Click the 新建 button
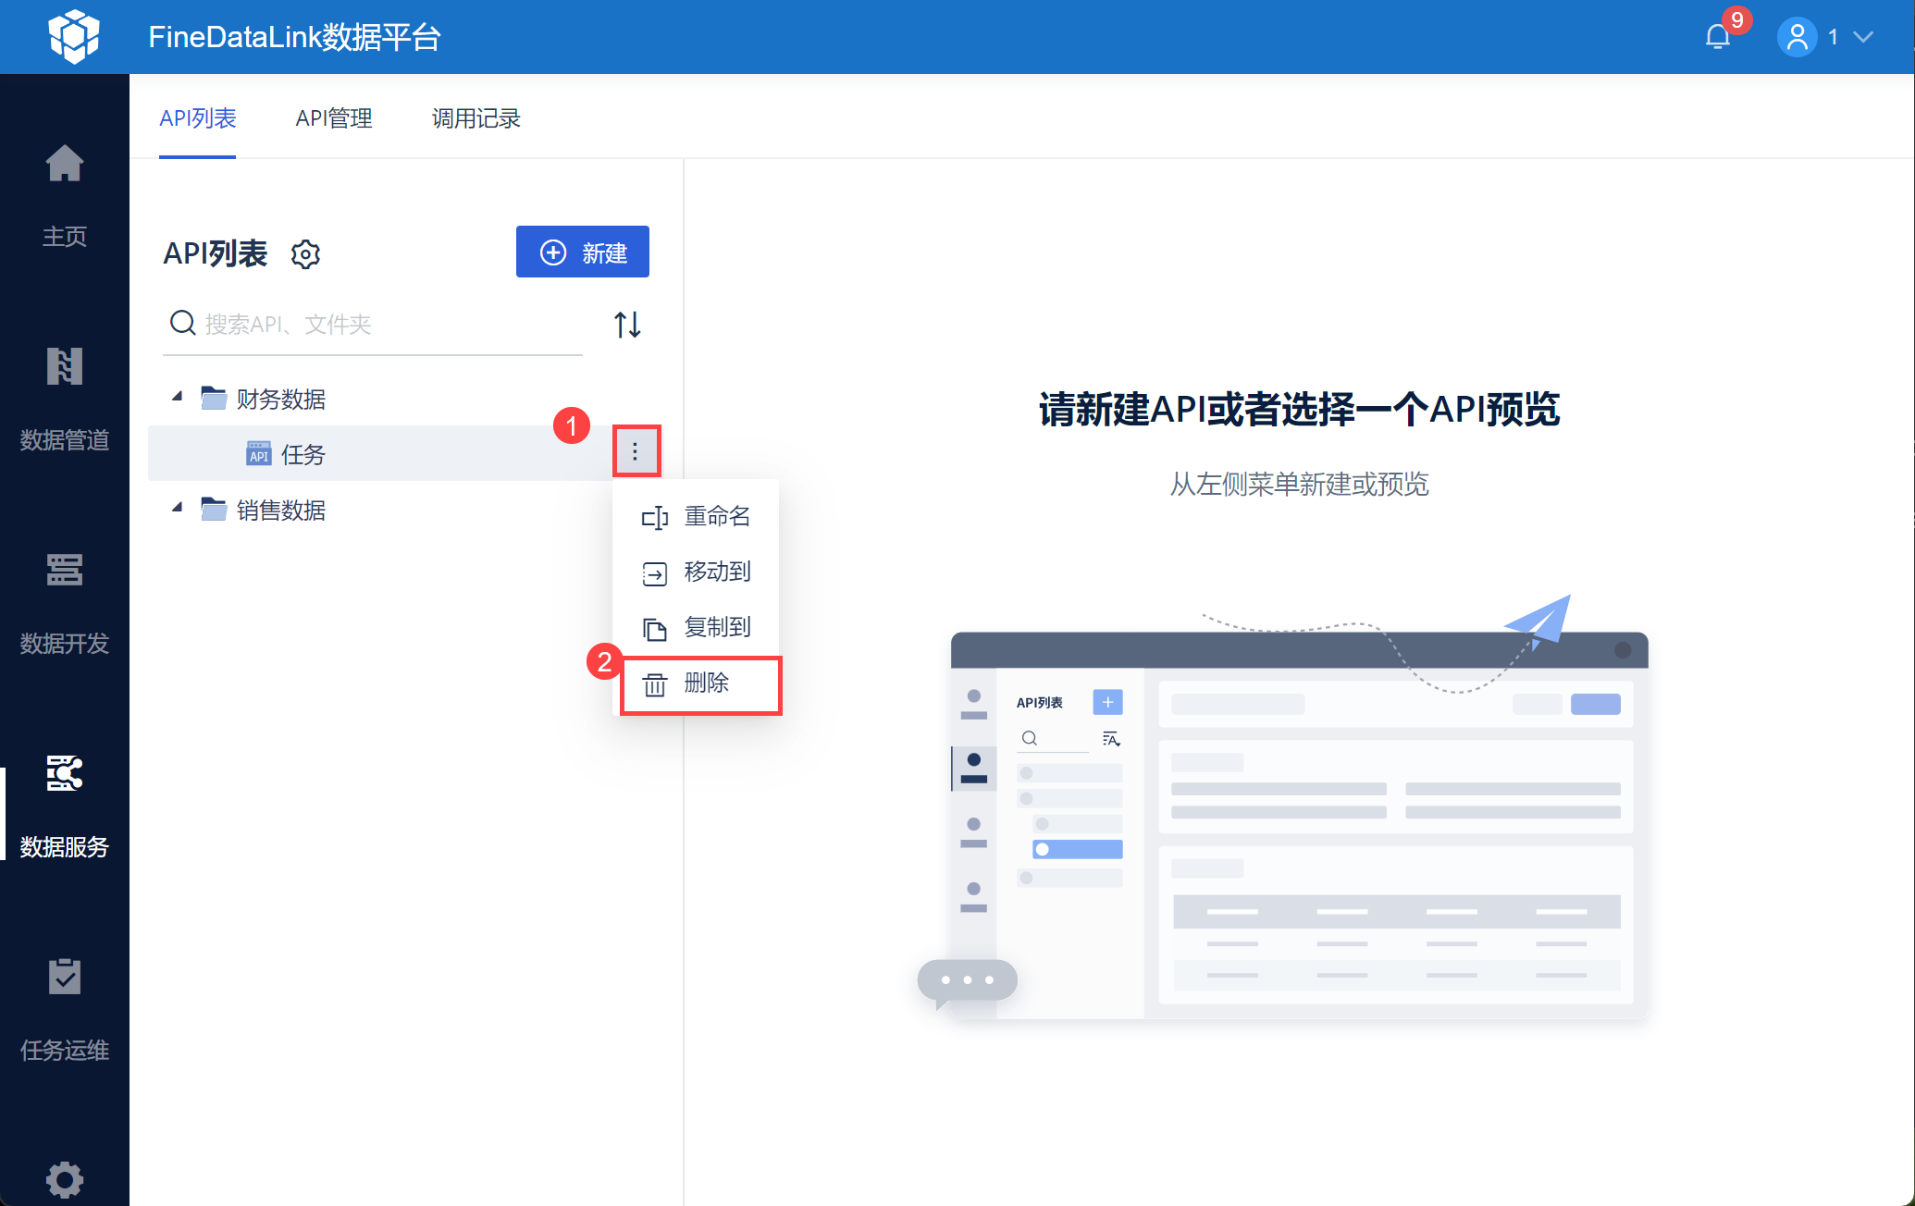 (583, 252)
